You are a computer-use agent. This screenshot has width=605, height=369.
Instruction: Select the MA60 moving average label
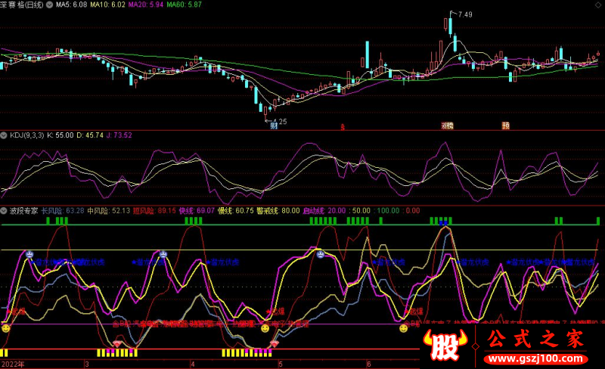(184, 5)
